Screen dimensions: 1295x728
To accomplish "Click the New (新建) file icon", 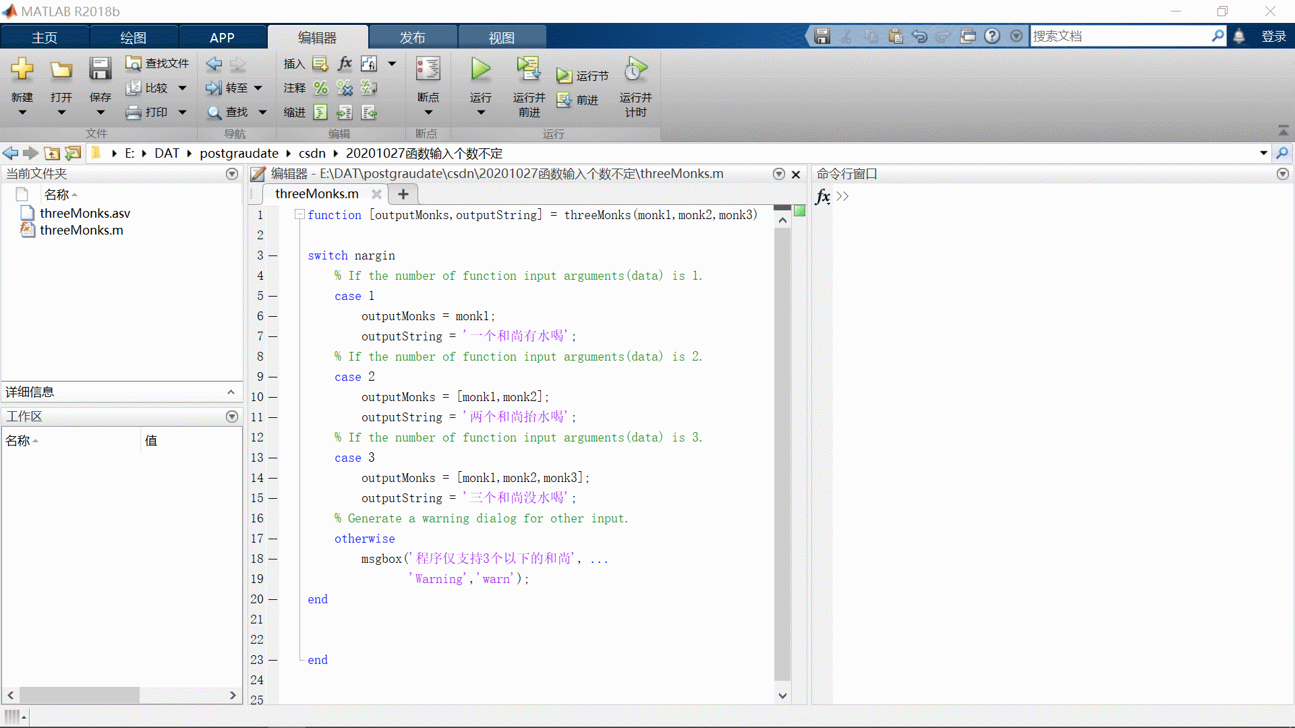I will pos(22,69).
